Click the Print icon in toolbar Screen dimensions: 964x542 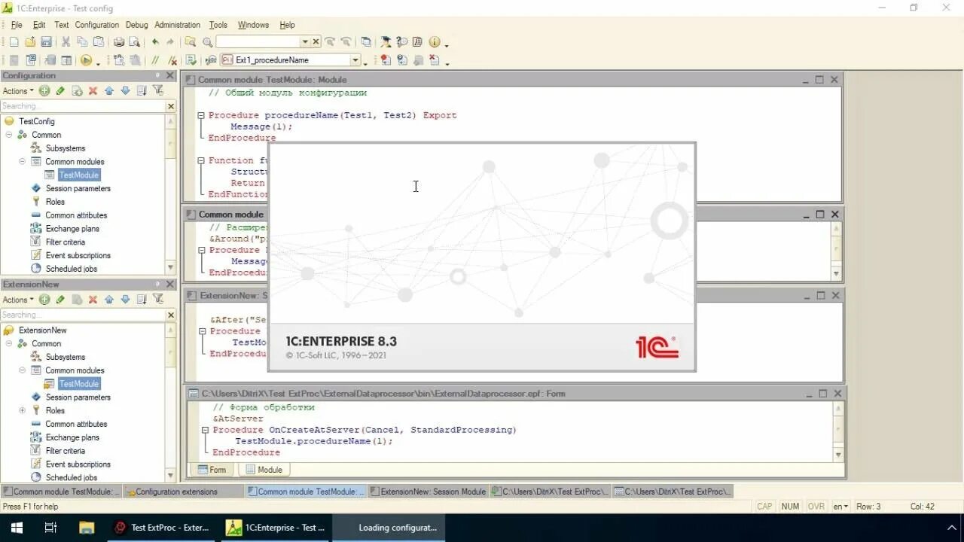(118, 42)
